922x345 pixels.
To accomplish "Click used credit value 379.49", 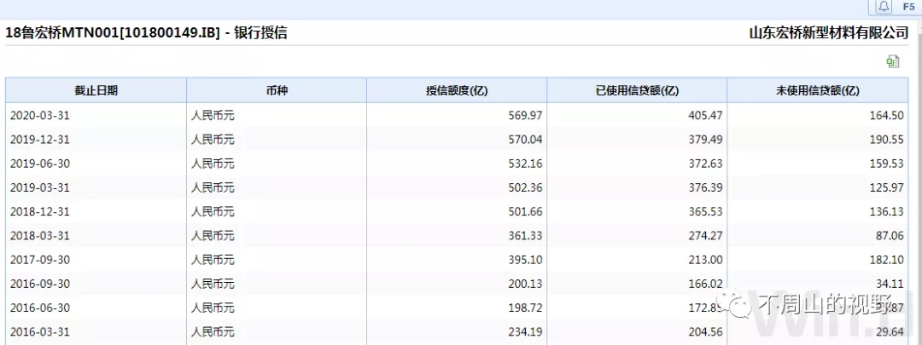I will 706,140.
